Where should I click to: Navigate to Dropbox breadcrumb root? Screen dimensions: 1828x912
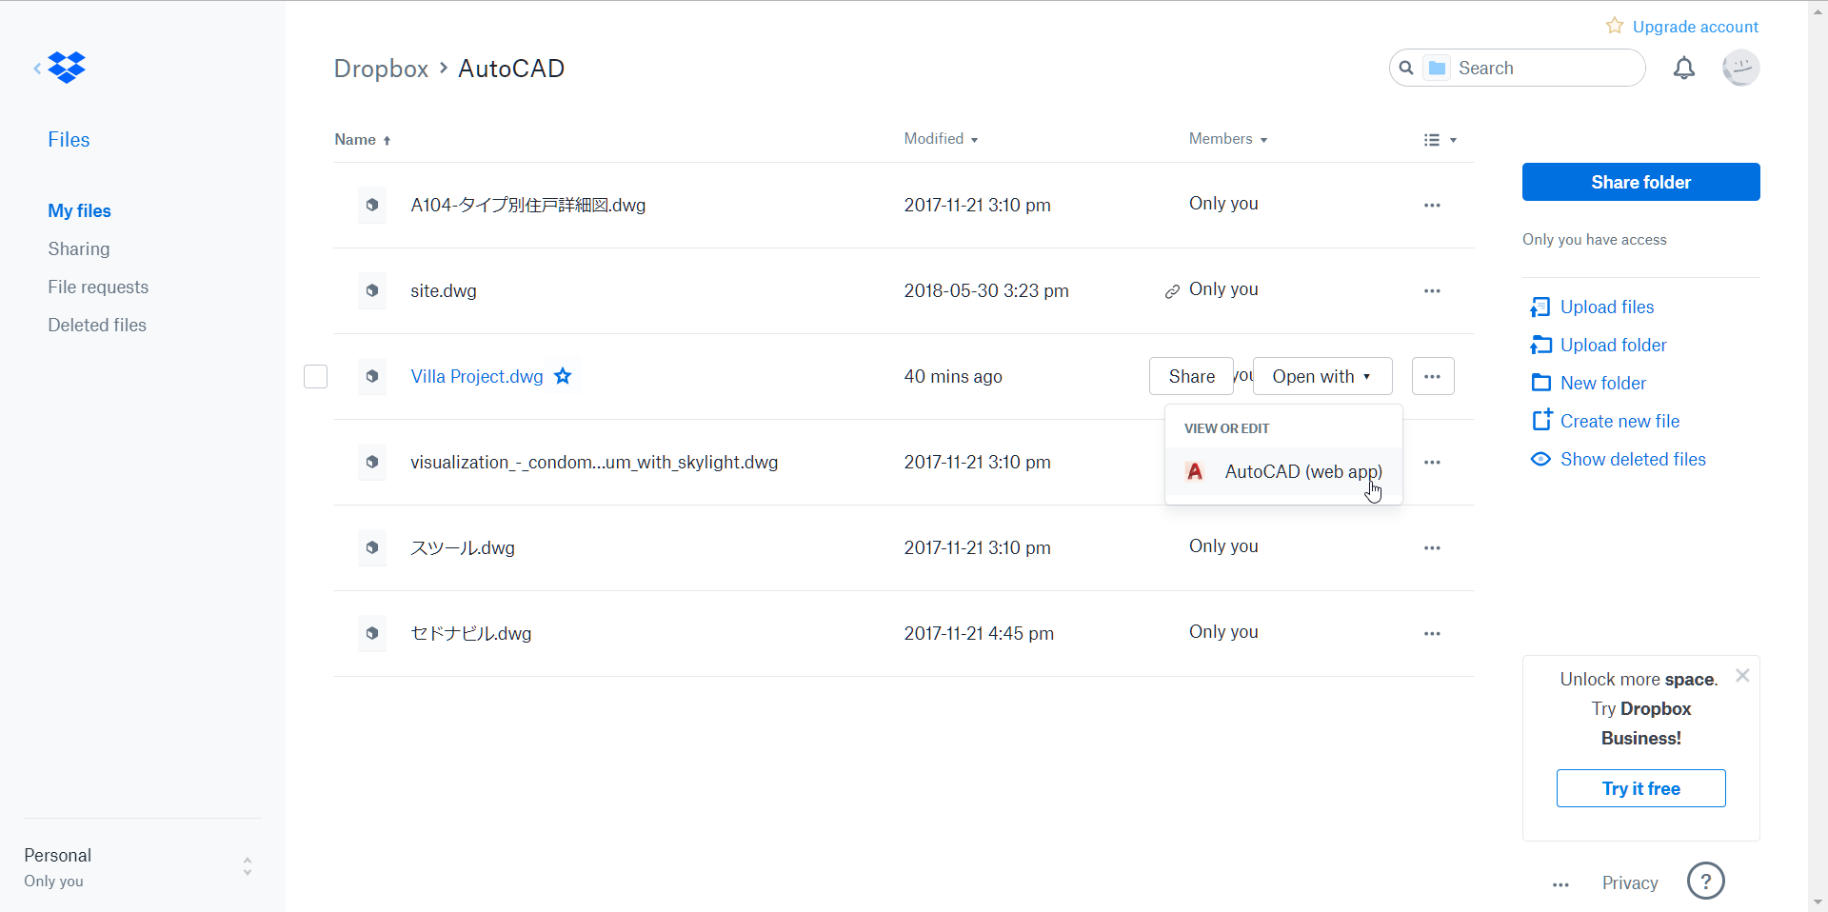(x=381, y=69)
